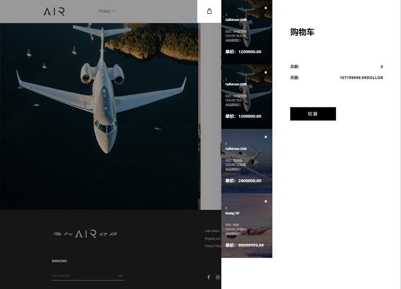Click the Order Status footer link
401x289 pixels.
212,231
